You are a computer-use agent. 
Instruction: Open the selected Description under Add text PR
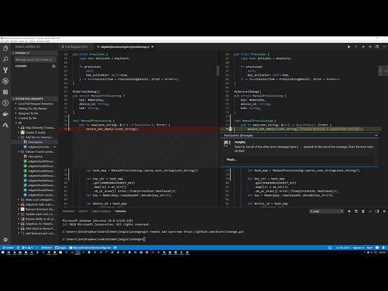pyautogui.click(x=33, y=142)
